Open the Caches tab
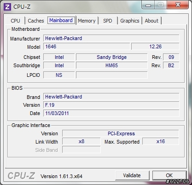This screenshot has height=185, width=192. pyautogui.click(x=36, y=21)
